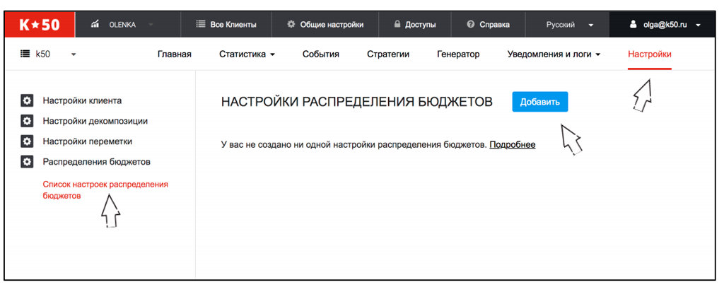The width and height of the screenshot is (724, 292).
Task: Click gear icon for Распределения бюджетов
Action: click(28, 162)
